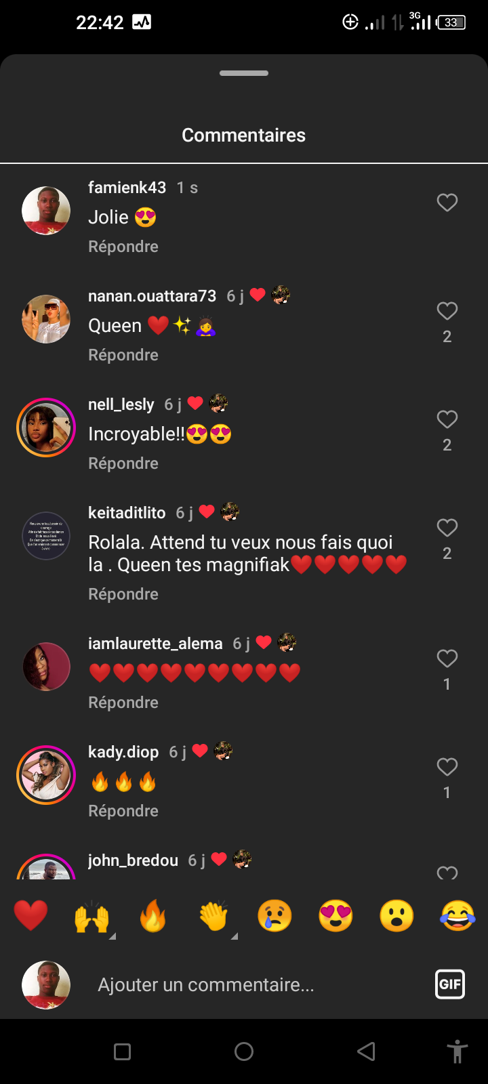Tap heart on keitaditlito's comment
The width and height of the screenshot is (488, 1084).
[x=447, y=528]
